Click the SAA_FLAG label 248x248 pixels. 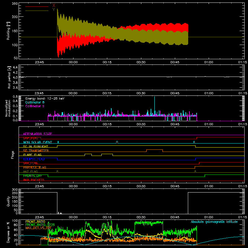point(30,163)
